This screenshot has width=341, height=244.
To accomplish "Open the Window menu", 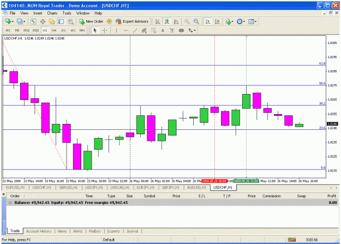I will [82, 13].
